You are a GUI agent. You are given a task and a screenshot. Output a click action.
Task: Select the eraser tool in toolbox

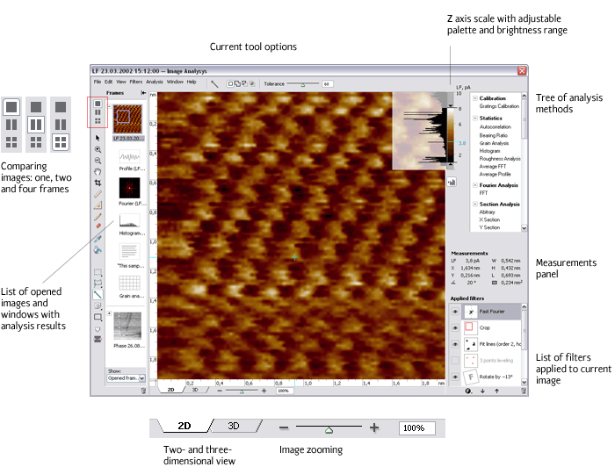click(x=98, y=226)
